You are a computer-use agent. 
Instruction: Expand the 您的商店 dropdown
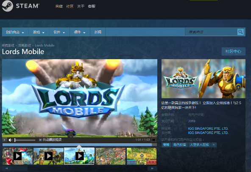pos(15,32)
